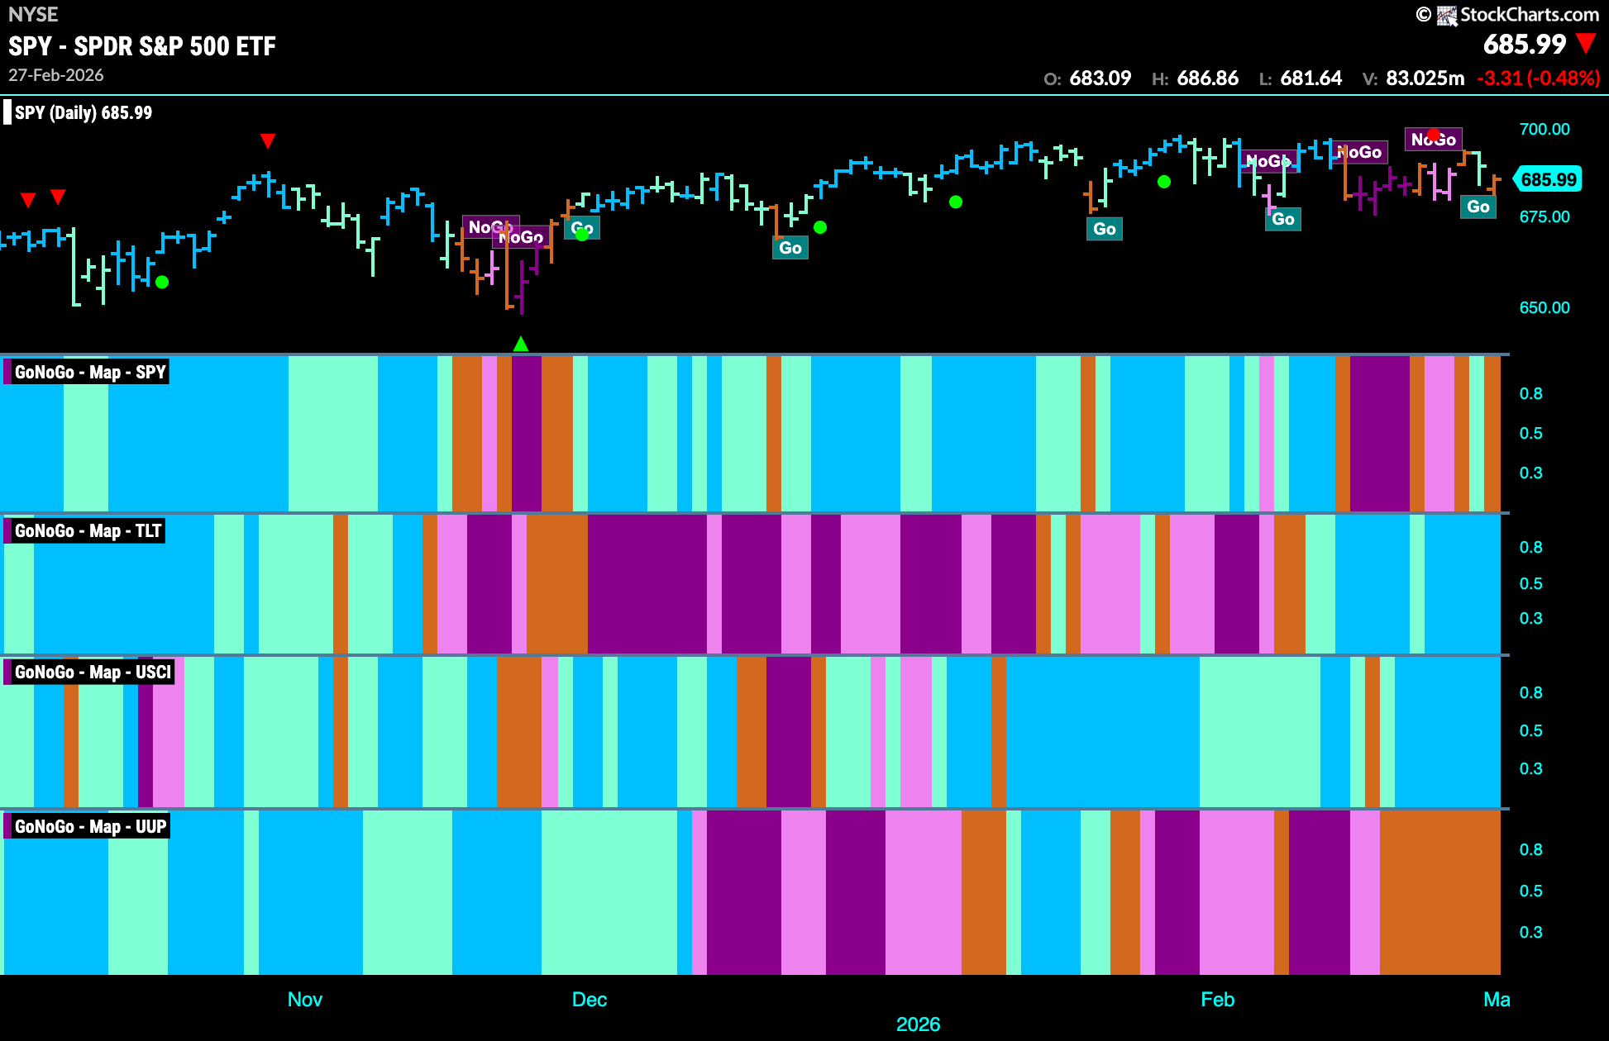Viewport: 1609px width, 1041px height.
Task: Click the red down arrow beside 685.99
Action: point(1586,43)
